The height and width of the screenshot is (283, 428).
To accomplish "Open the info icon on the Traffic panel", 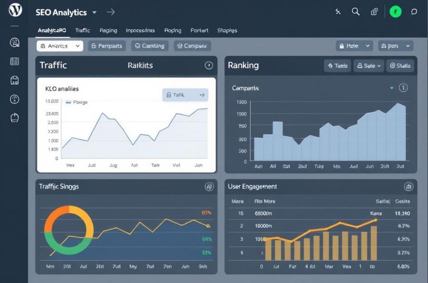I will click(209, 65).
